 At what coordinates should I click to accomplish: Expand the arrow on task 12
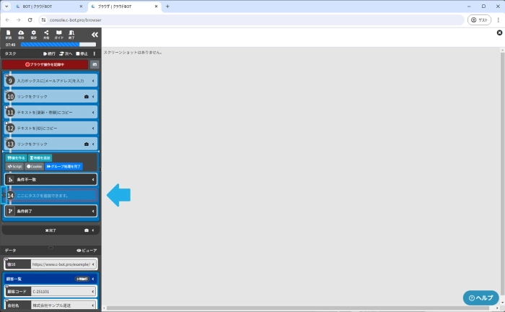click(x=93, y=129)
